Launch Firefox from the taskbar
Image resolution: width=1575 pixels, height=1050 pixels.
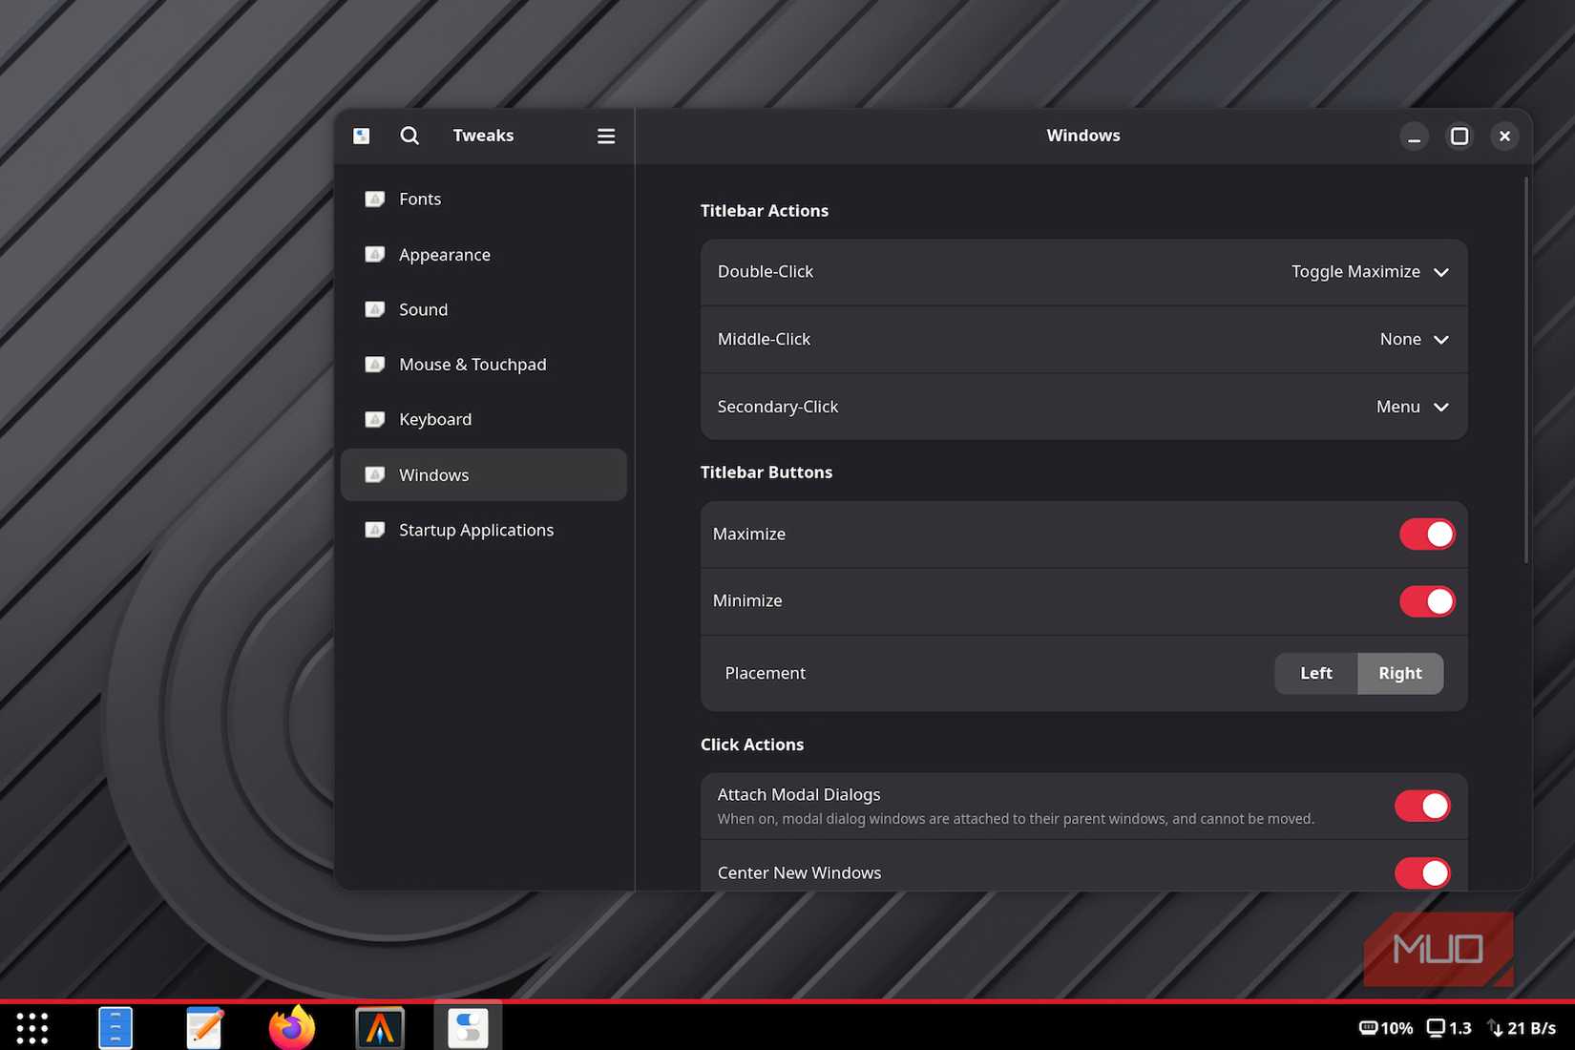[x=292, y=1028]
